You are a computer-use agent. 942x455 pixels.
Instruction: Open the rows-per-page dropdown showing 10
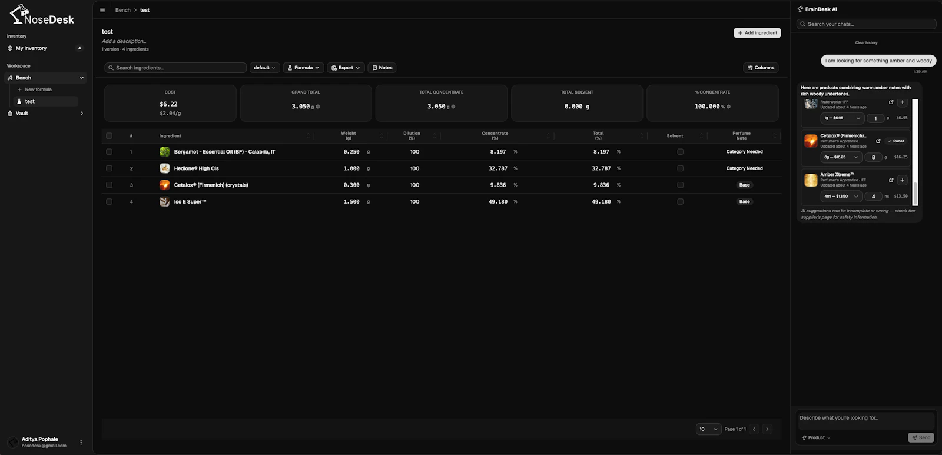pyautogui.click(x=708, y=429)
